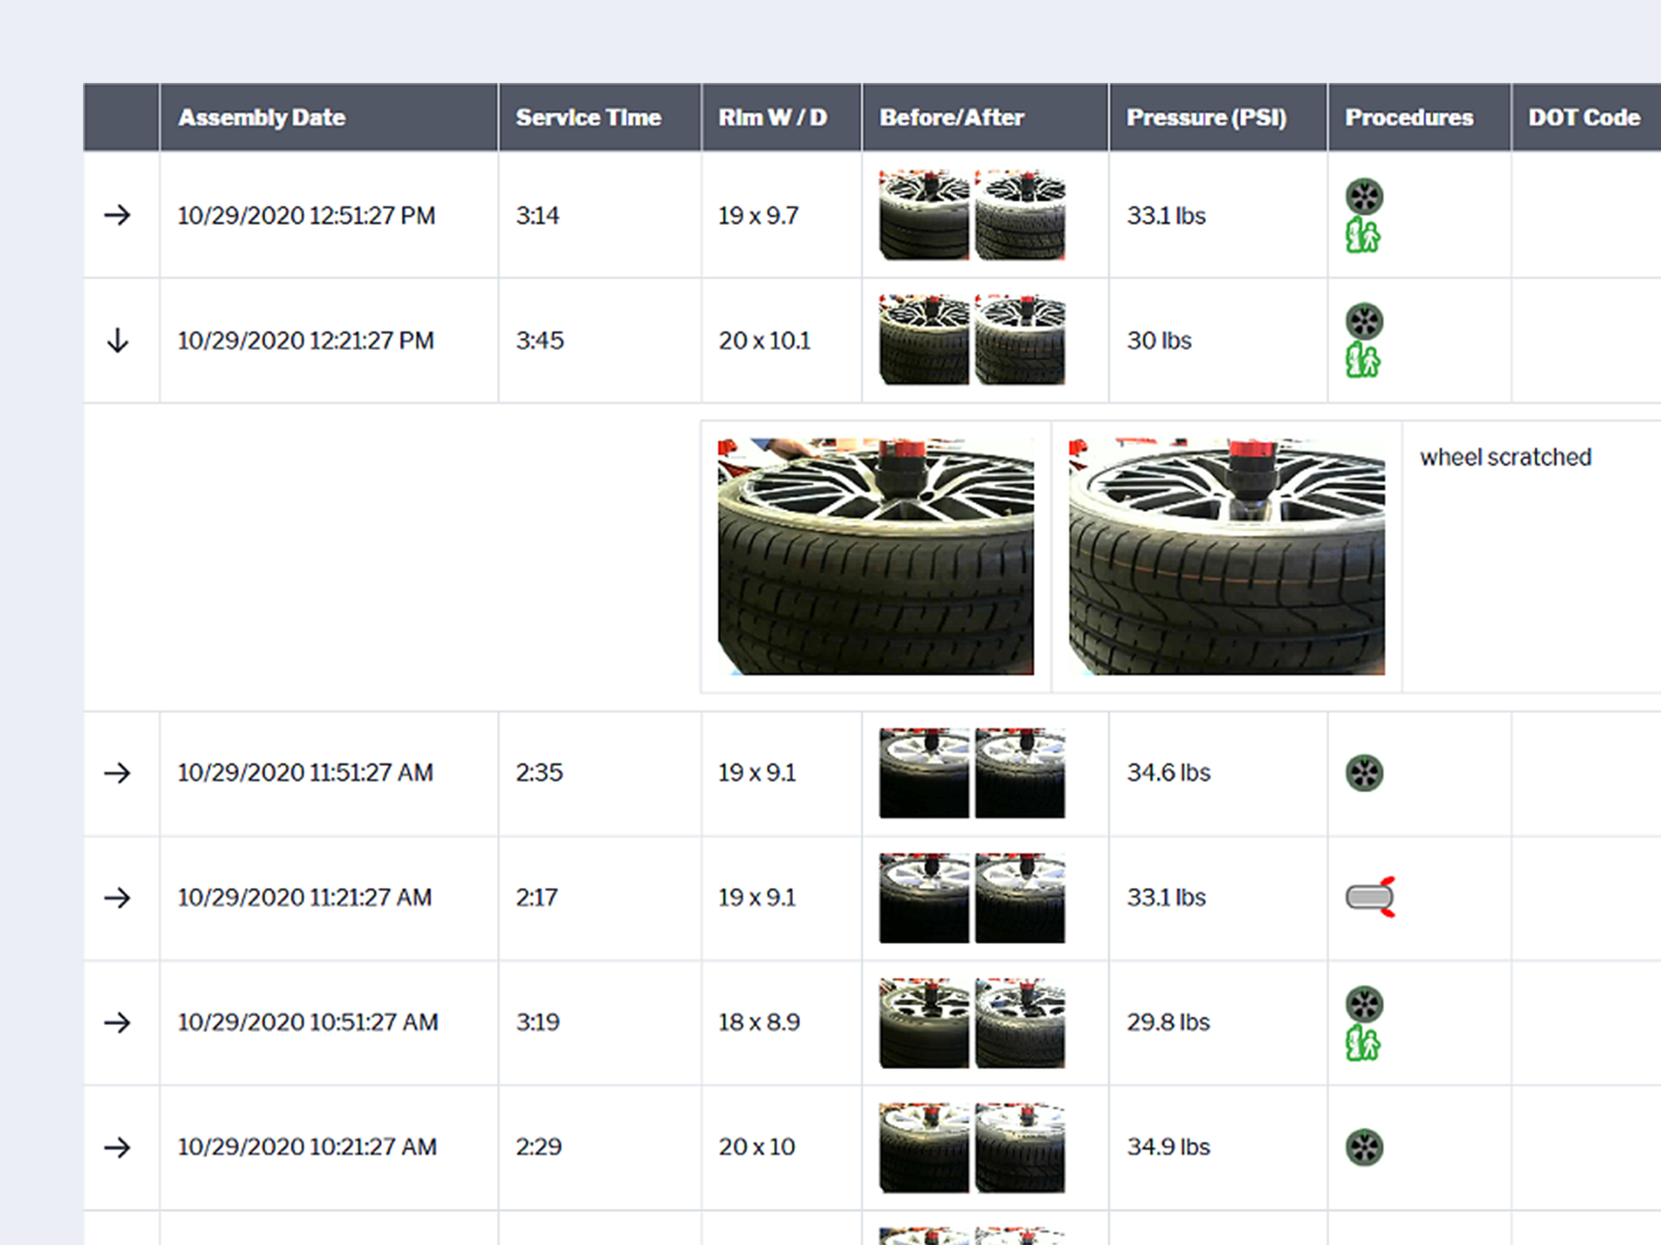This screenshot has width=1661, height=1245.
Task: Open after thumbnail in 12:21:27 PM row
Action: (1020, 340)
